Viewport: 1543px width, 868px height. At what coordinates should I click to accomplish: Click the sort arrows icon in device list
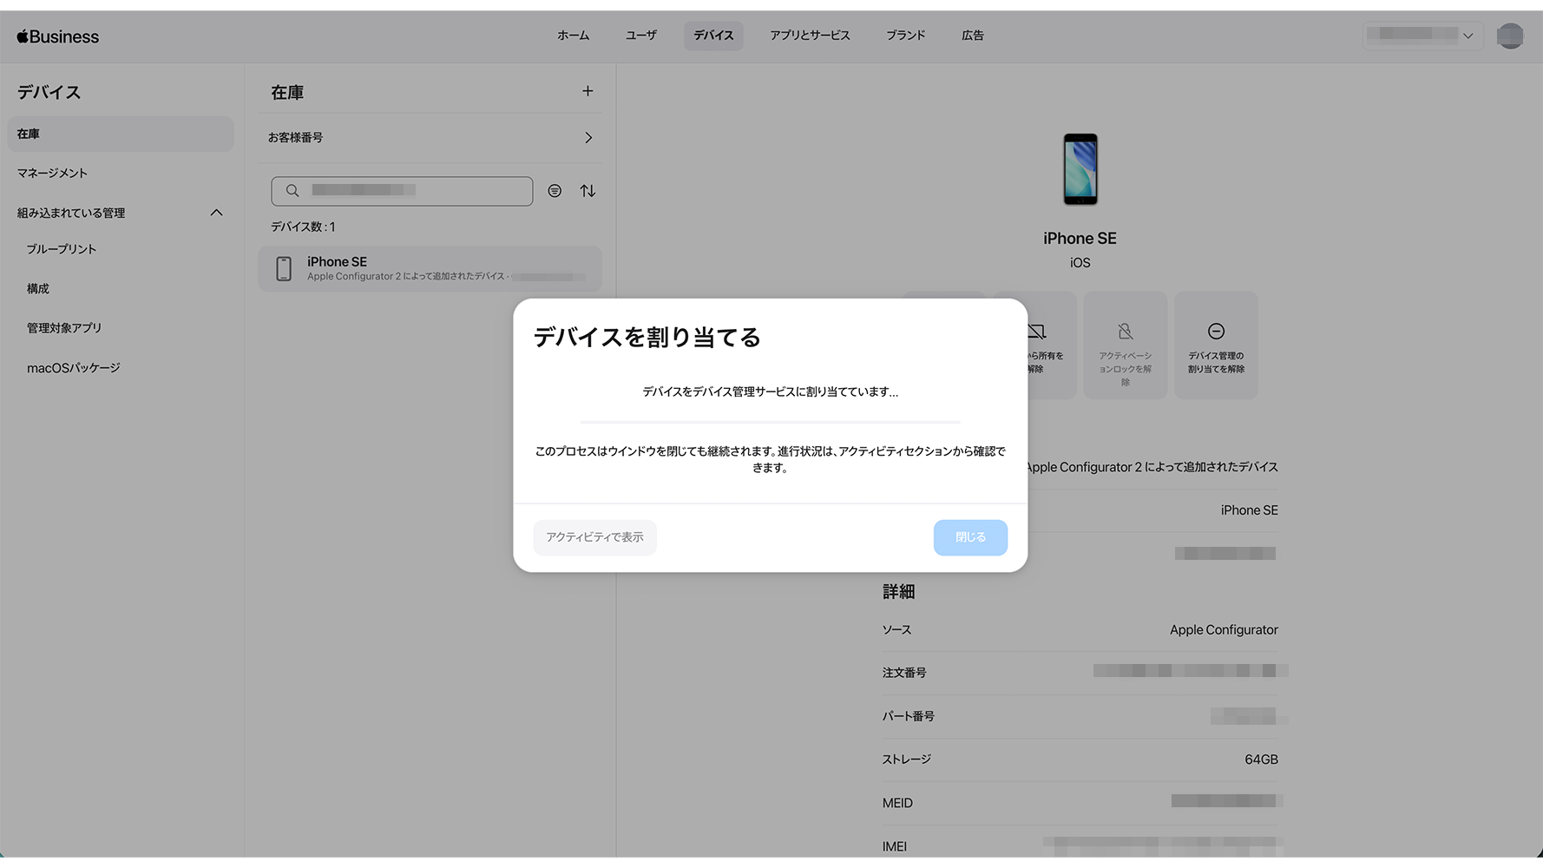[x=588, y=191]
